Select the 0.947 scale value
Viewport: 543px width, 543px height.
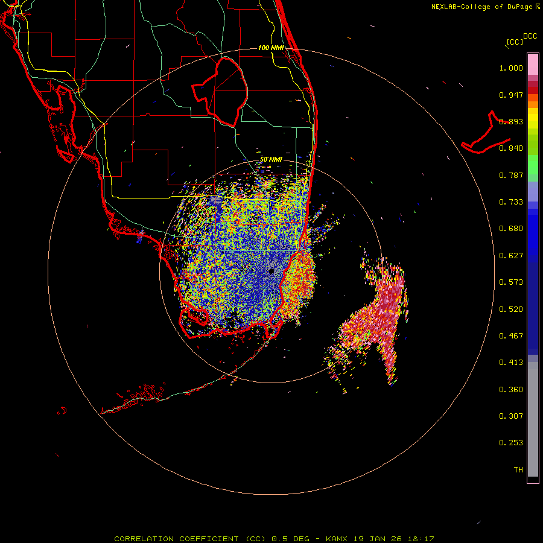511,95
